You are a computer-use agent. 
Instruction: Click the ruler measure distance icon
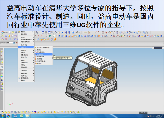point(86,32)
